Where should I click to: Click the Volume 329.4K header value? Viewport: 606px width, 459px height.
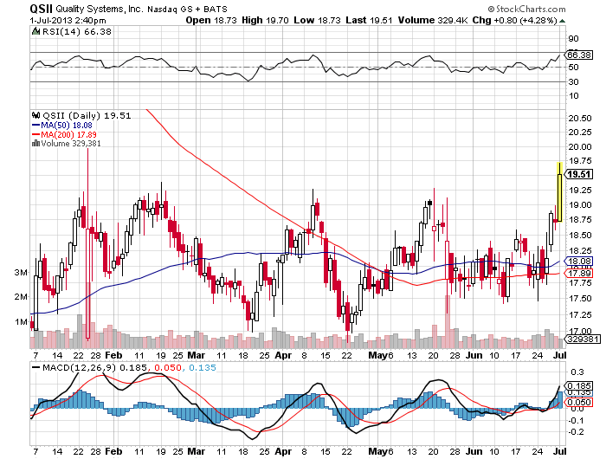point(433,21)
